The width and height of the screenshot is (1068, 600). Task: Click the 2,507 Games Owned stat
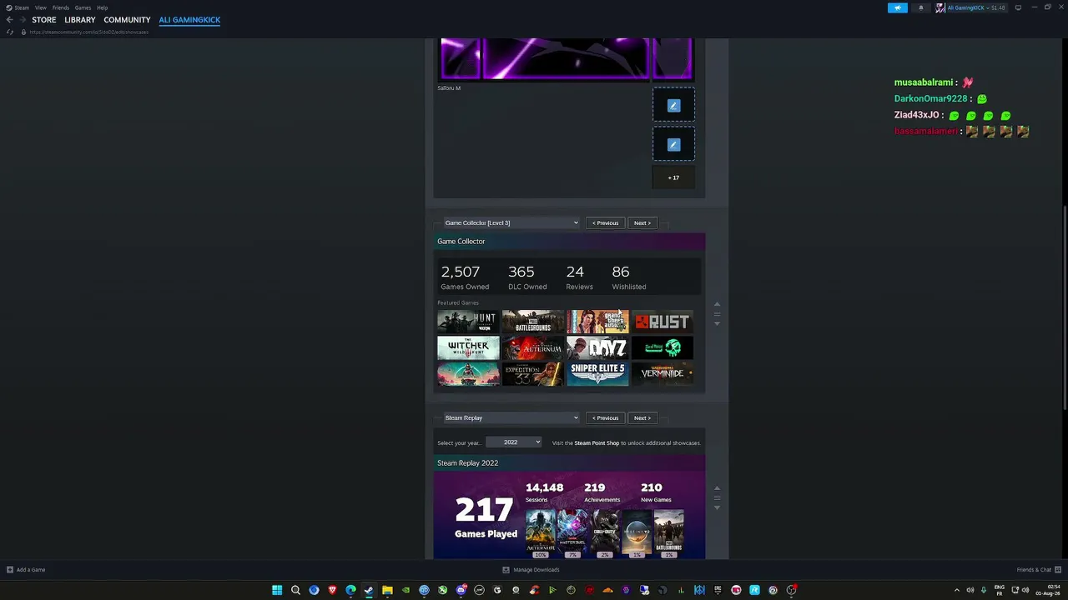pos(465,277)
